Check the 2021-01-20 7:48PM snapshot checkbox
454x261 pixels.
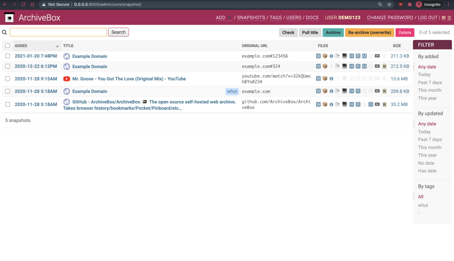click(x=8, y=56)
